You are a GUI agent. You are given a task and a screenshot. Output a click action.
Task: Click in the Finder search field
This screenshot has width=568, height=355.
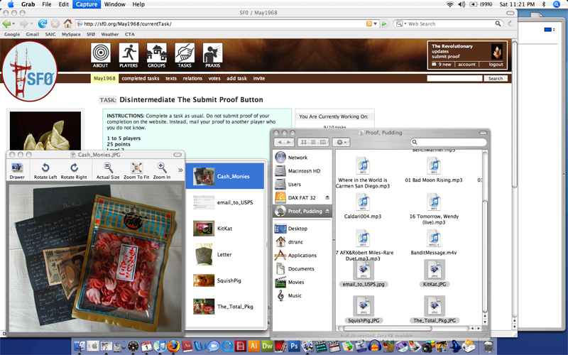point(449,142)
